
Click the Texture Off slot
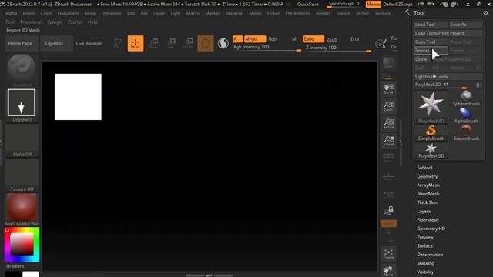pos(22,175)
